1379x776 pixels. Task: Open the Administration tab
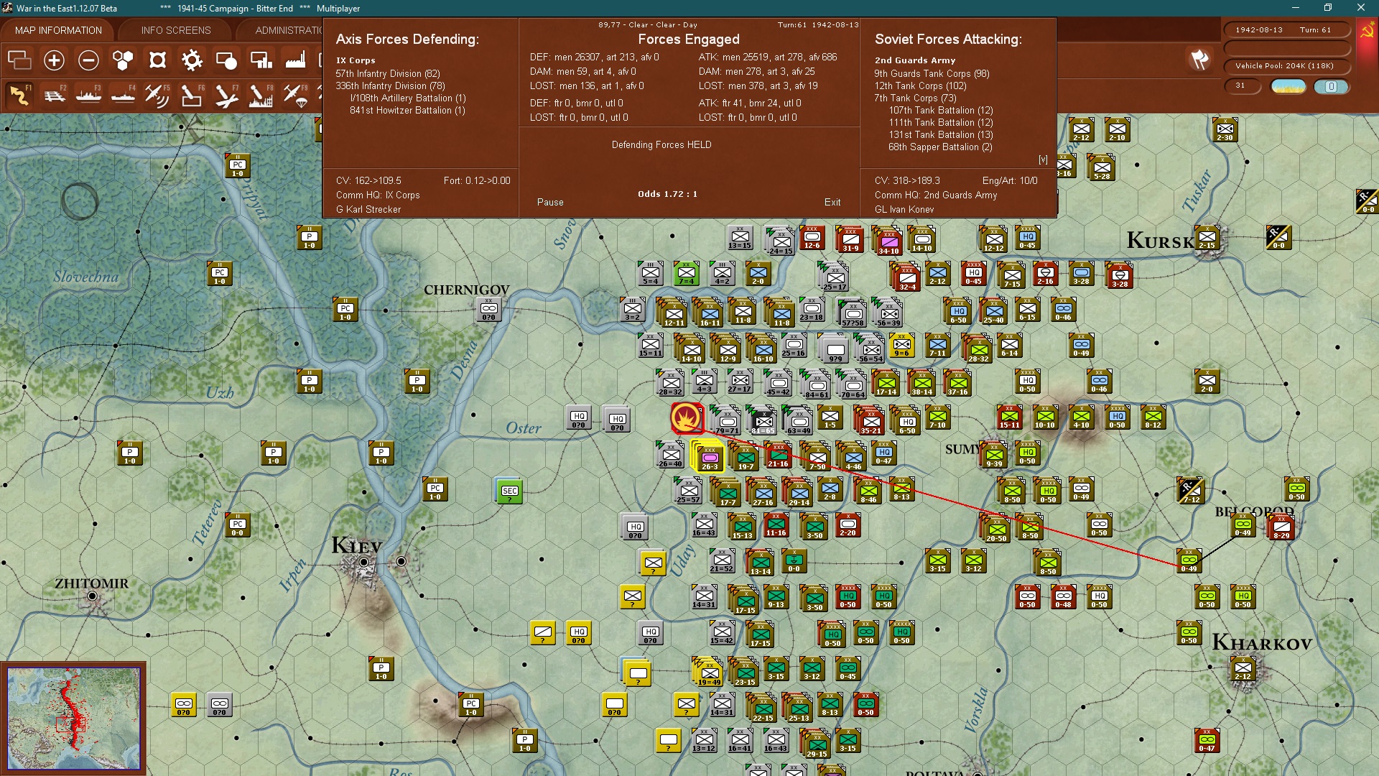[x=289, y=30]
